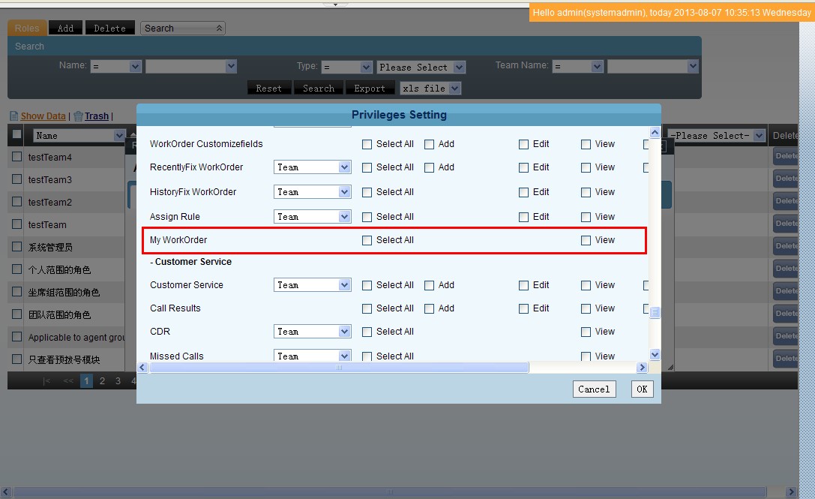Click the dialog's scroll left arrow
The width and height of the screenshot is (815, 499).
point(143,368)
